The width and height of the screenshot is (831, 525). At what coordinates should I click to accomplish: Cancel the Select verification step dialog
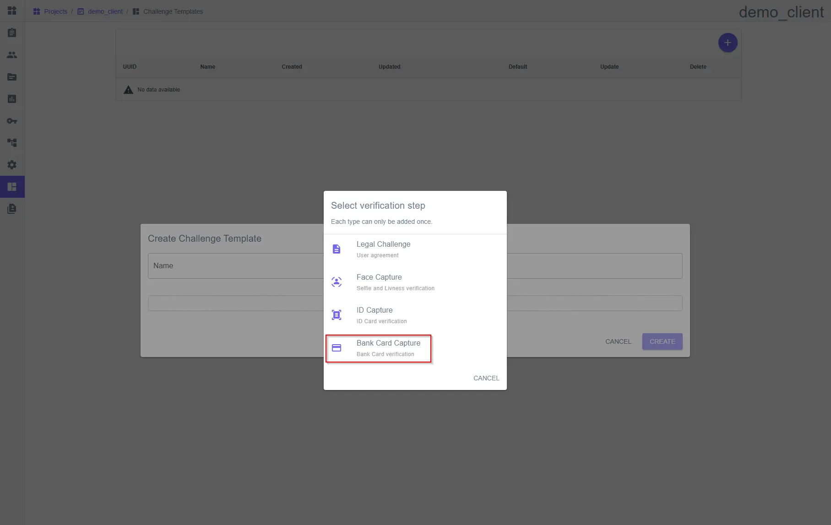486,378
